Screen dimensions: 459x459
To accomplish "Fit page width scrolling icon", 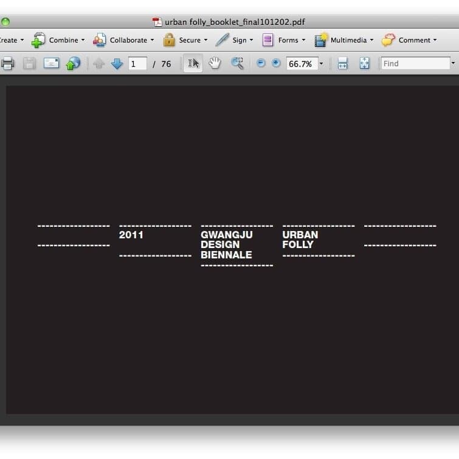I will point(342,63).
